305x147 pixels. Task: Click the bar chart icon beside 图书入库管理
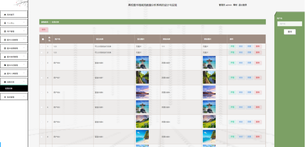[x=5, y=74]
